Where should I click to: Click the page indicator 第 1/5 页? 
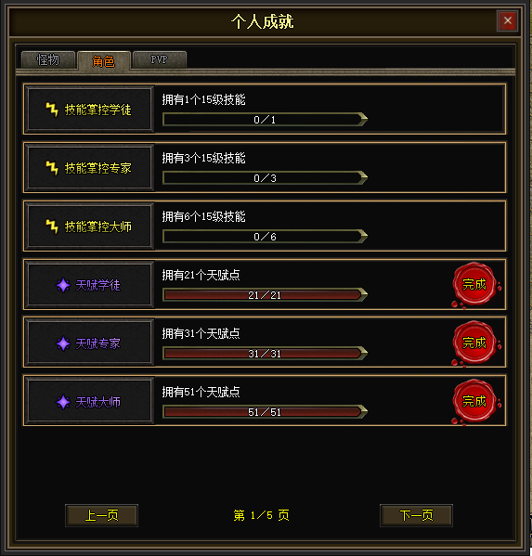(262, 515)
